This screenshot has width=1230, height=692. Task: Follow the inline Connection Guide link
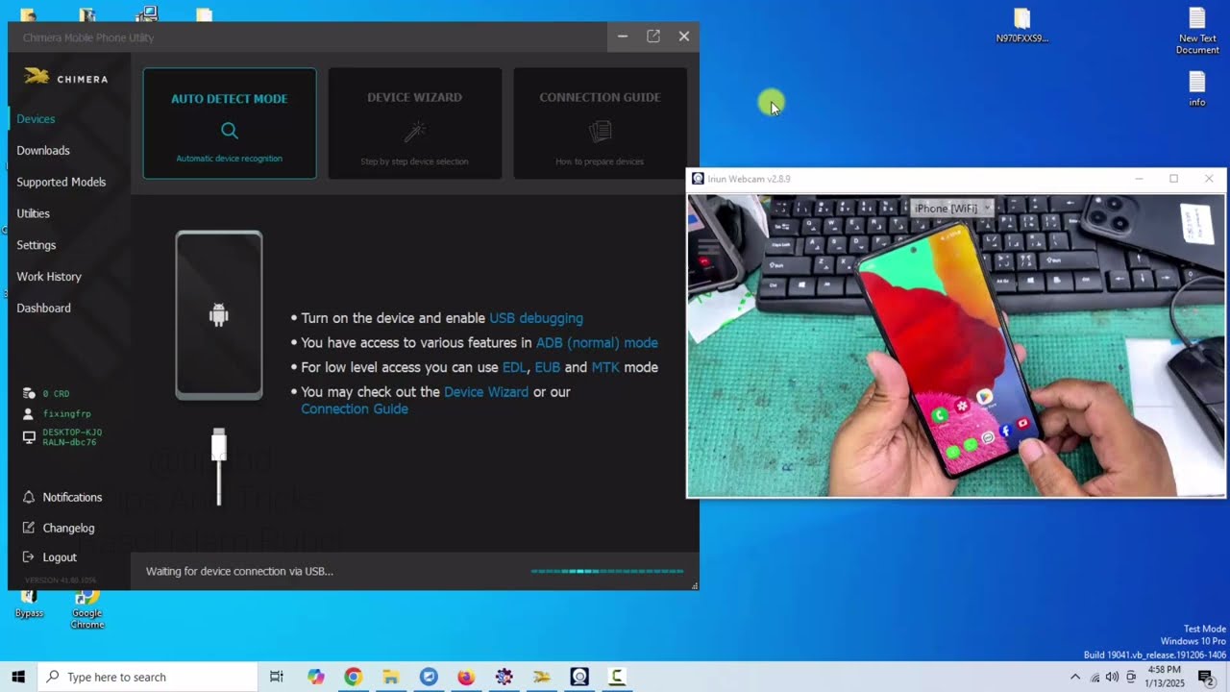coord(355,409)
